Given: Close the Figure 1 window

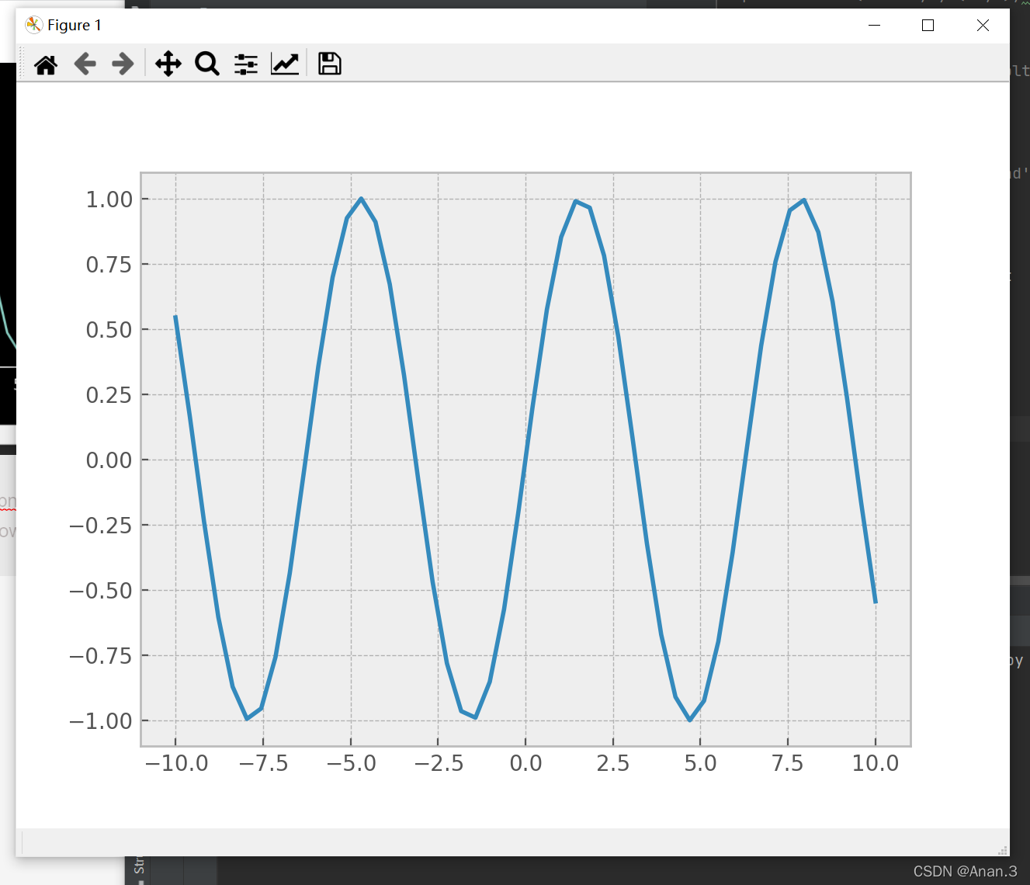Looking at the screenshot, I should [x=983, y=25].
